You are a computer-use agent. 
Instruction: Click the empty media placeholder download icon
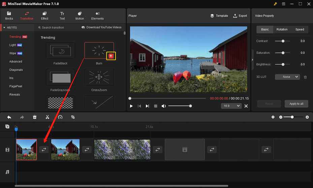point(185,150)
